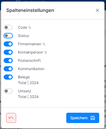Click the Belege Total 2024 label

click(x=28, y=80)
